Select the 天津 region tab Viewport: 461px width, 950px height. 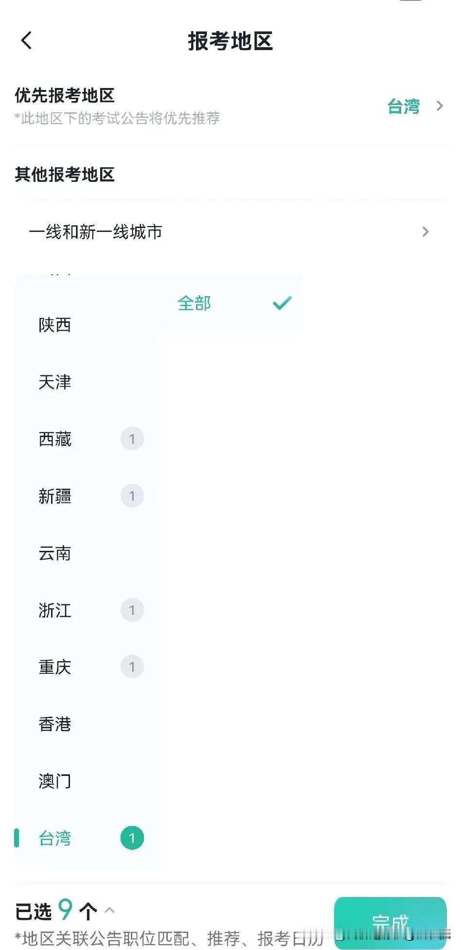55,382
